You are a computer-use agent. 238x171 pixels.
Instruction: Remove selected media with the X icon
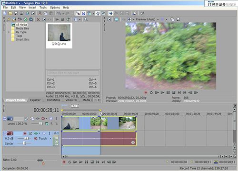(38, 19)
